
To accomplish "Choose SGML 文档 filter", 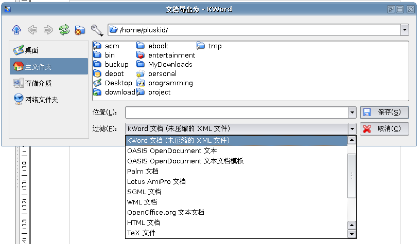I will click(x=237, y=192).
